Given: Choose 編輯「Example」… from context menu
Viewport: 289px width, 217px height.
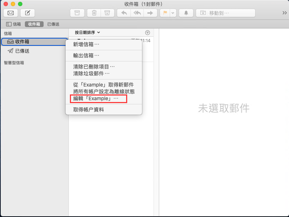Looking at the screenshot, I should click(x=95, y=98).
